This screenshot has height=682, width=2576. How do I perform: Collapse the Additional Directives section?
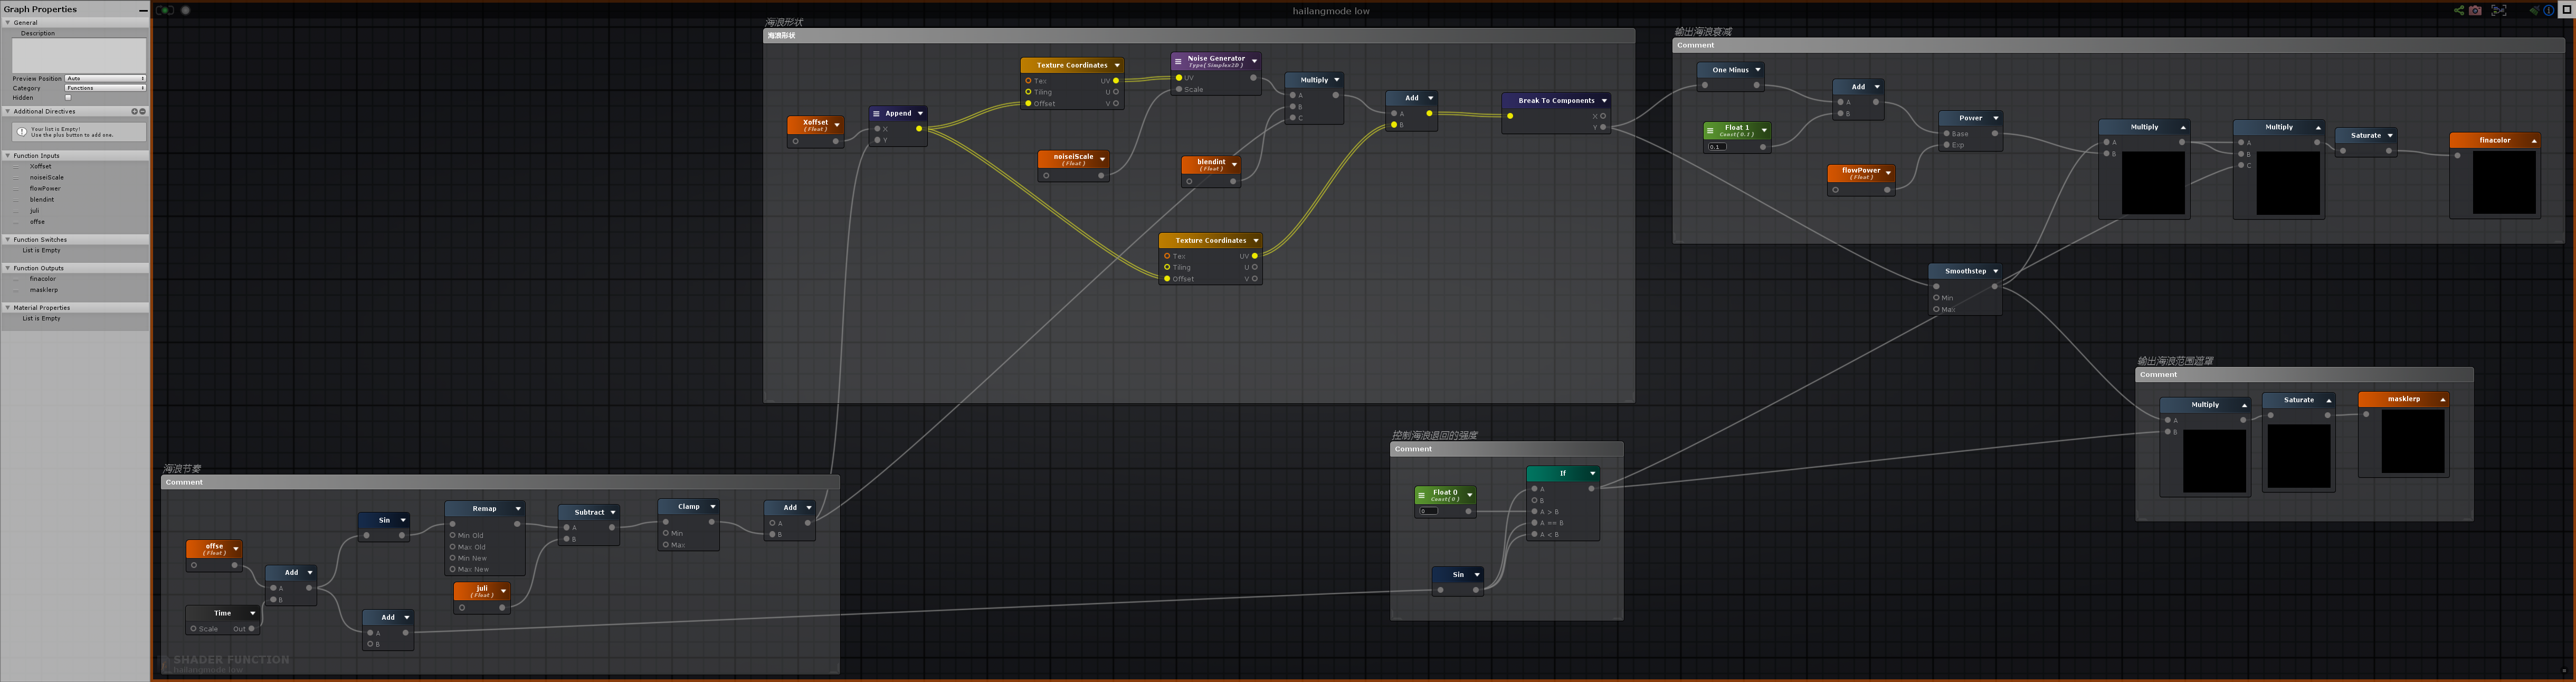pos(8,111)
